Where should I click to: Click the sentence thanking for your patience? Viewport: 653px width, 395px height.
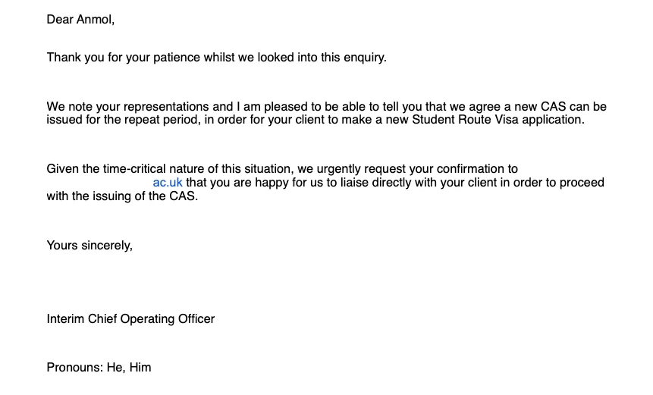217,58
